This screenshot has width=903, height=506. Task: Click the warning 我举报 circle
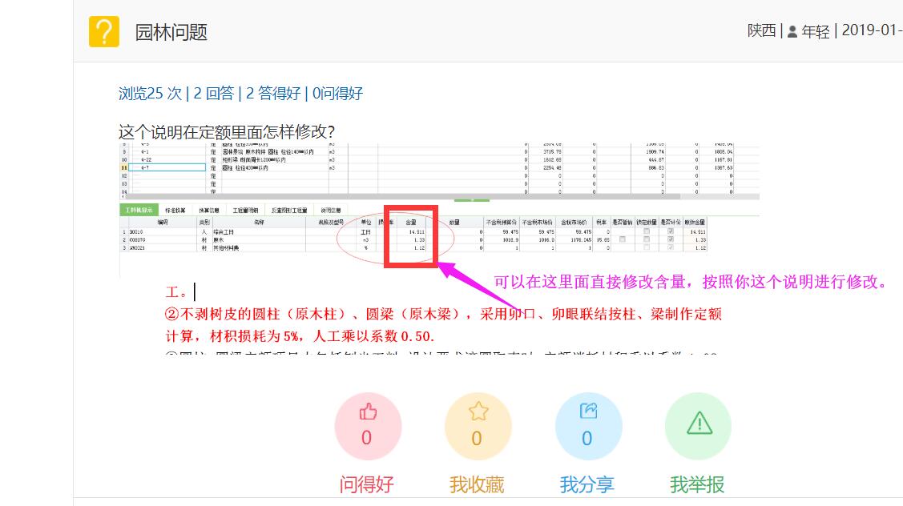(x=699, y=427)
